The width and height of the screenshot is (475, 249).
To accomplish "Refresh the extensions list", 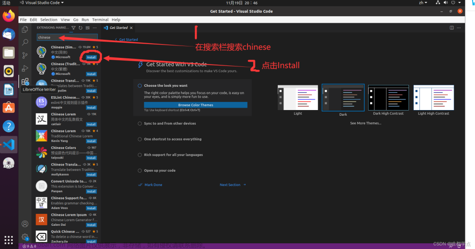I will 81,28.
